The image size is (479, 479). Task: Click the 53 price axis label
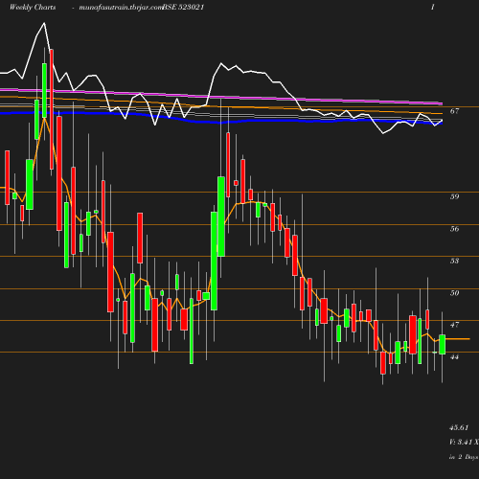[454, 261]
